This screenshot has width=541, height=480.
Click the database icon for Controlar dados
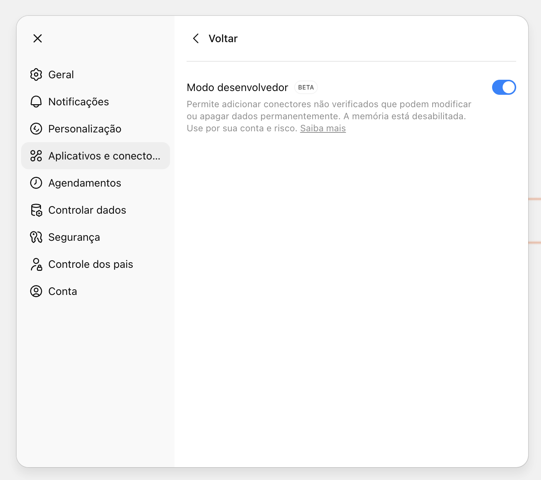pyautogui.click(x=36, y=210)
